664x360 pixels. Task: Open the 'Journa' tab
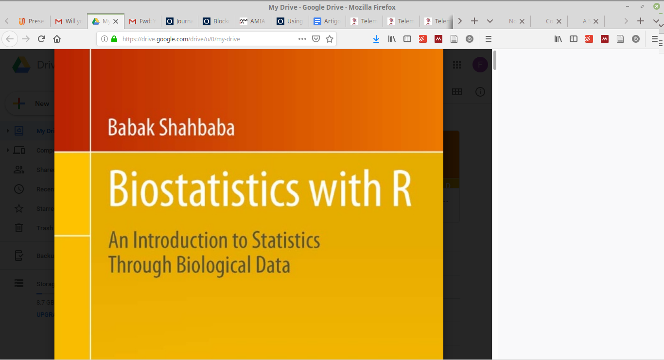(x=180, y=21)
